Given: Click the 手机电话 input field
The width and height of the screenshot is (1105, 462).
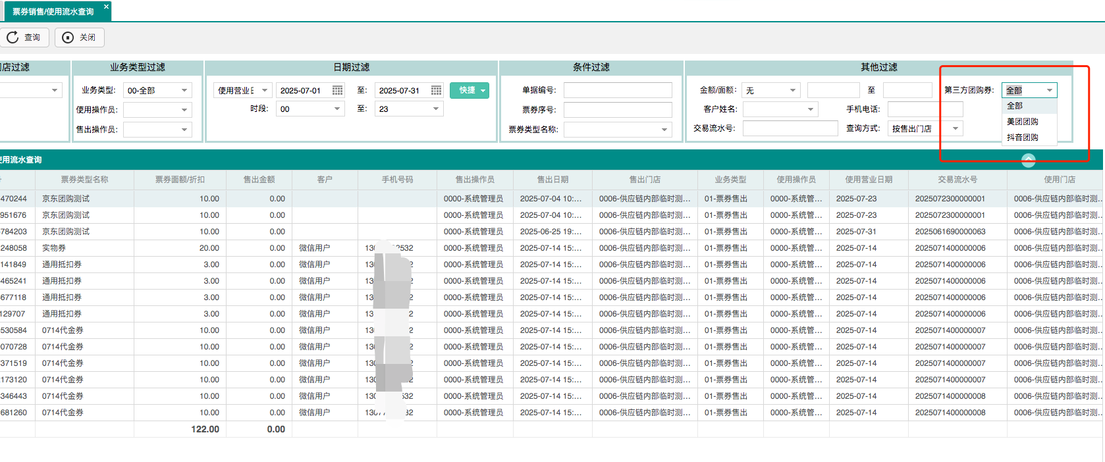Looking at the screenshot, I should point(925,109).
